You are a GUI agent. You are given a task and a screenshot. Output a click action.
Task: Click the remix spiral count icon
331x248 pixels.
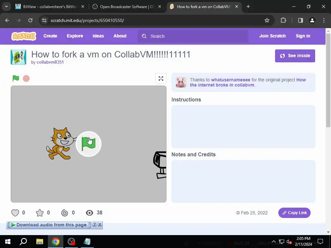[65, 212]
